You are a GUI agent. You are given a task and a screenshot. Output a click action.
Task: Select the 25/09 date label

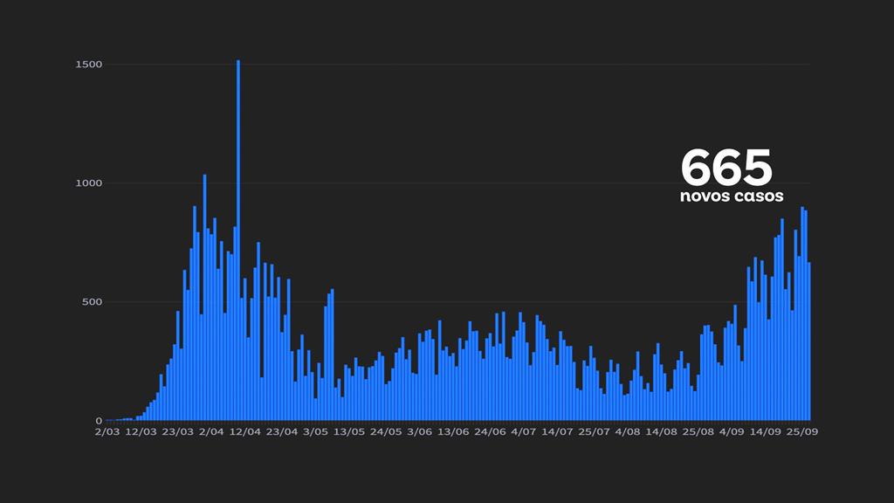click(x=801, y=431)
